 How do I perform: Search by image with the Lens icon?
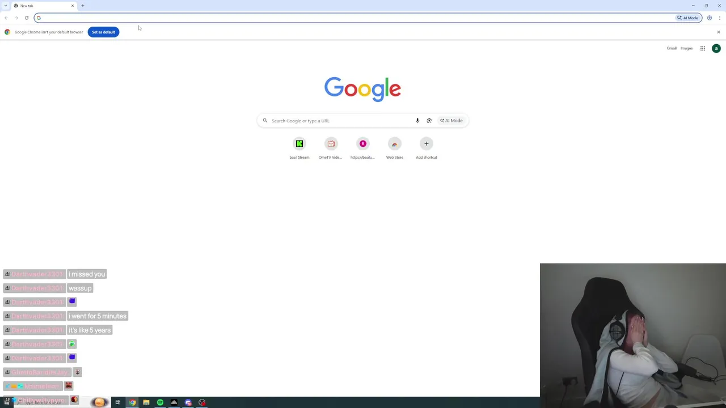(x=429, y=121)
